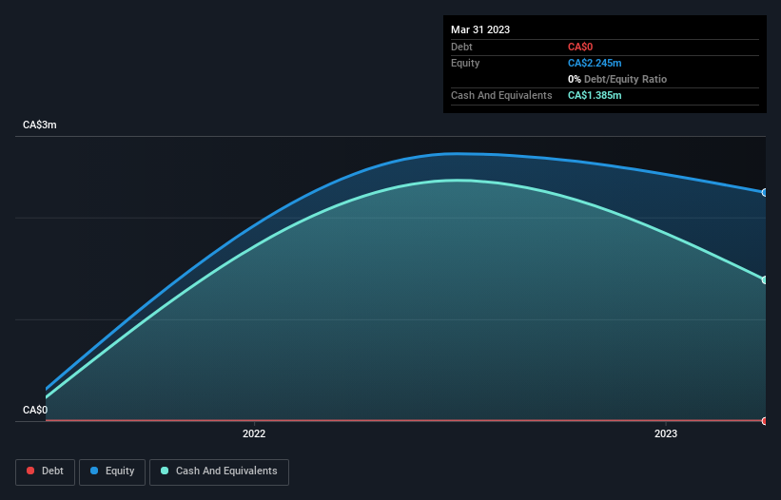This screenshot has width=781, height=500.
Task: Click the CA$3m axis label
Action: [x=40, y=125]
